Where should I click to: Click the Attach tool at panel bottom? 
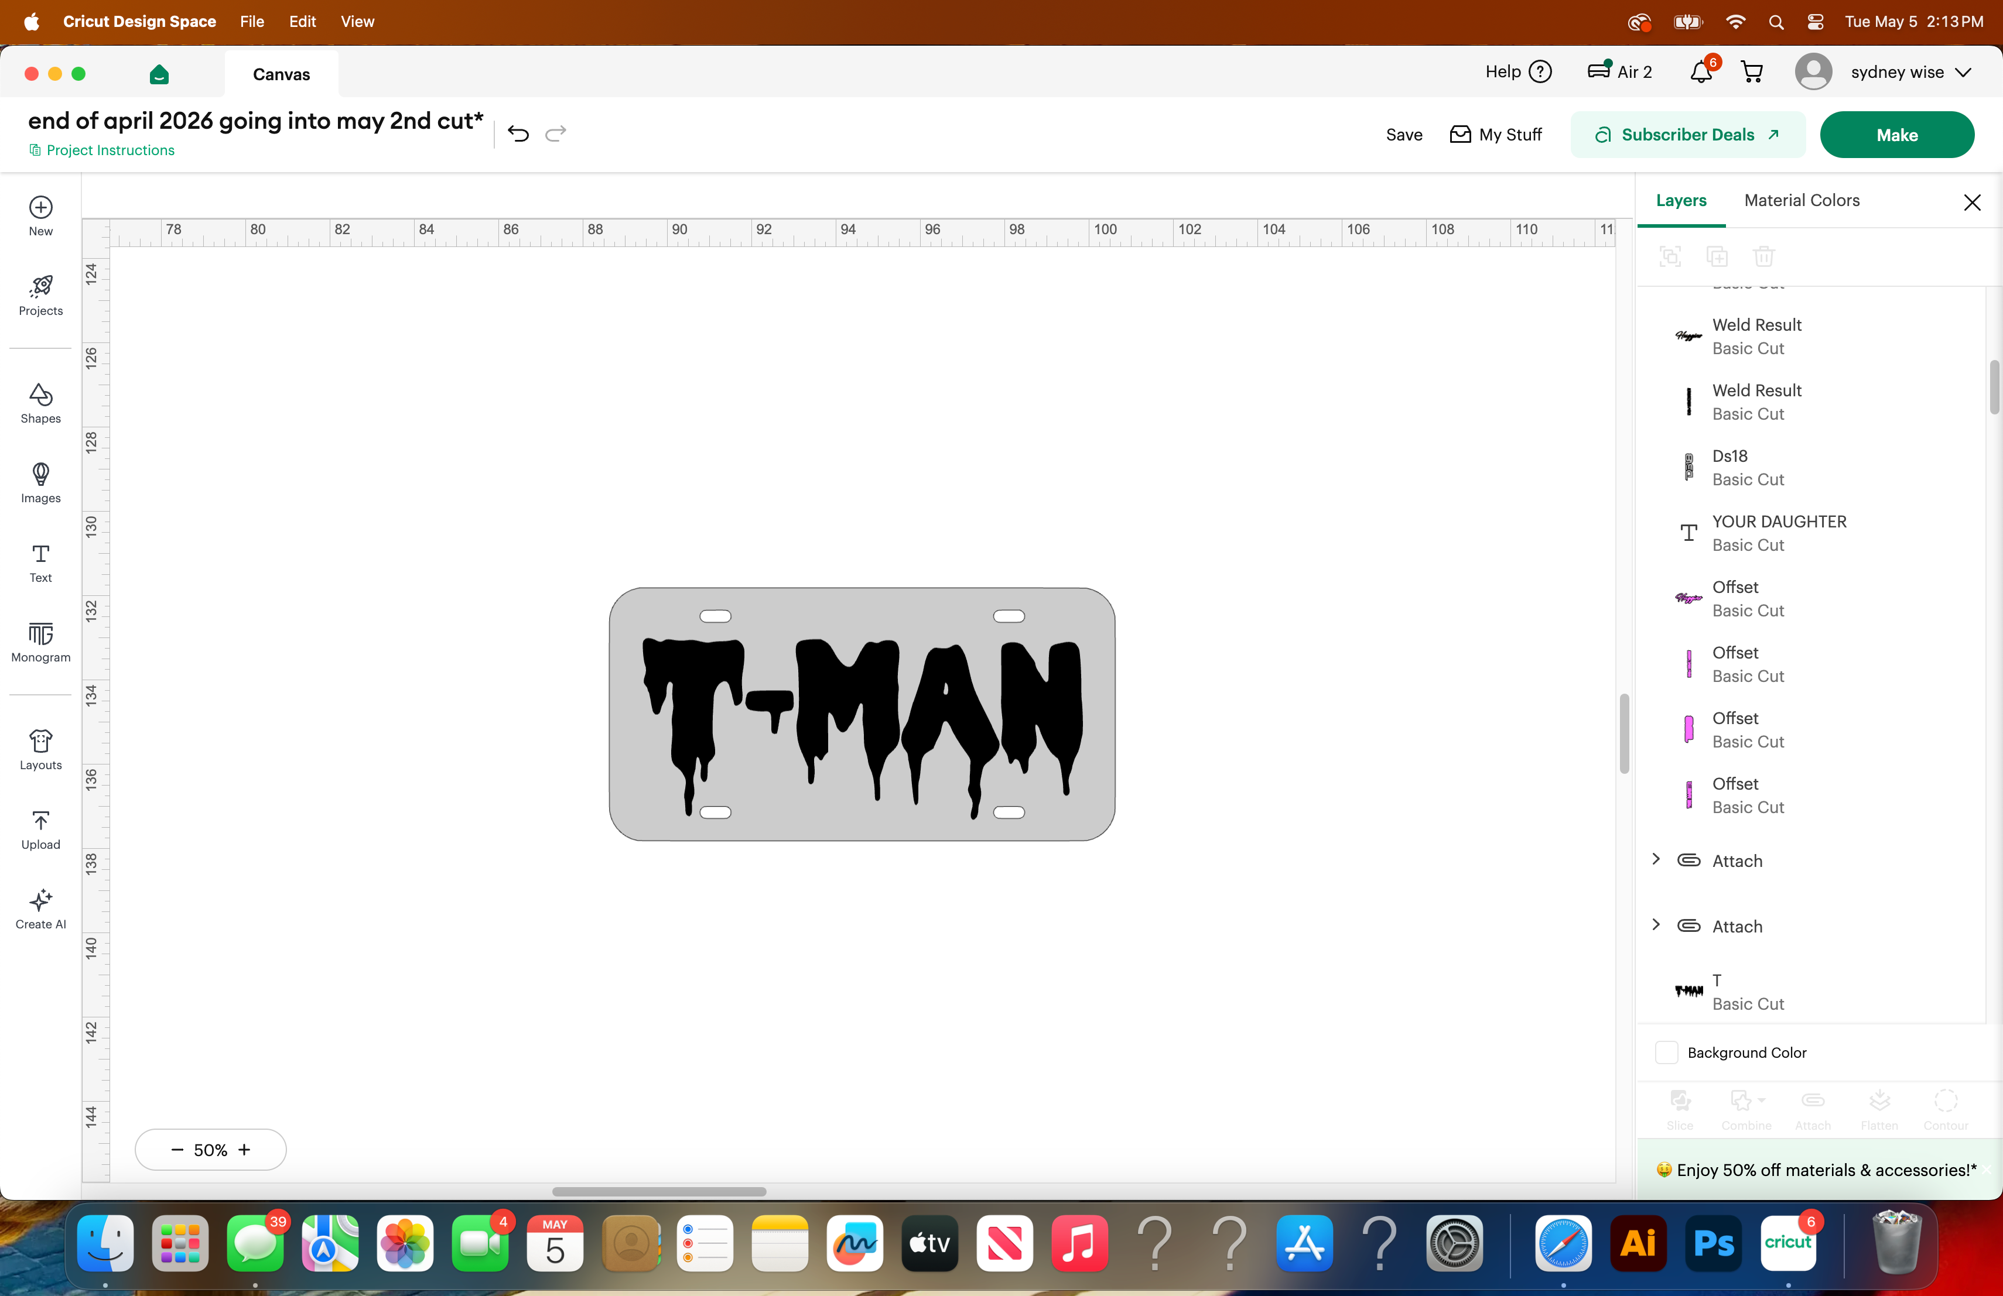point(1813,1110)
